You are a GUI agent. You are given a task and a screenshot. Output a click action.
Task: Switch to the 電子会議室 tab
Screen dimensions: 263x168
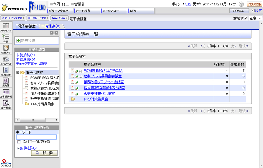pos(27,26)
